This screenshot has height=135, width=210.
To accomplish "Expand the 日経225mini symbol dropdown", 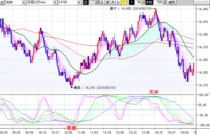I will 55,2.
